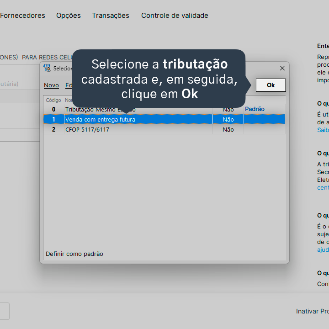Image resolution: width=329 pixels, height=329 pixels.
Task: Select the row Venda com entrega futura
Action: 164,119
